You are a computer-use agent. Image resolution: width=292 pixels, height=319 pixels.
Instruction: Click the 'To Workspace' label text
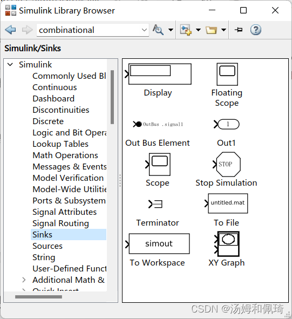157,263
